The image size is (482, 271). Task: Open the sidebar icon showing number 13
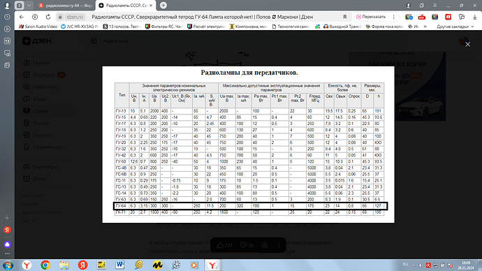[x=7, y=41]
